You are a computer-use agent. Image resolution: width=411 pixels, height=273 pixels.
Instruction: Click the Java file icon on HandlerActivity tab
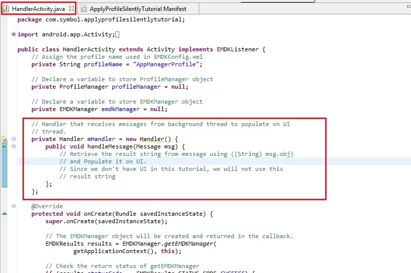(x=7, y=8)
